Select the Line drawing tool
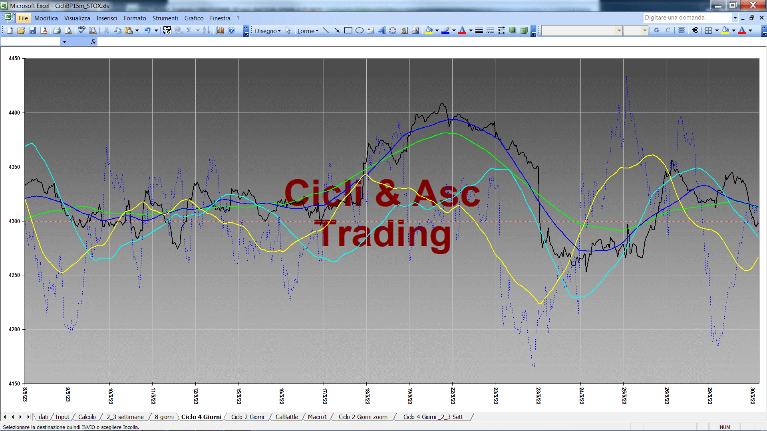767x431 pixels. point(326,30)
